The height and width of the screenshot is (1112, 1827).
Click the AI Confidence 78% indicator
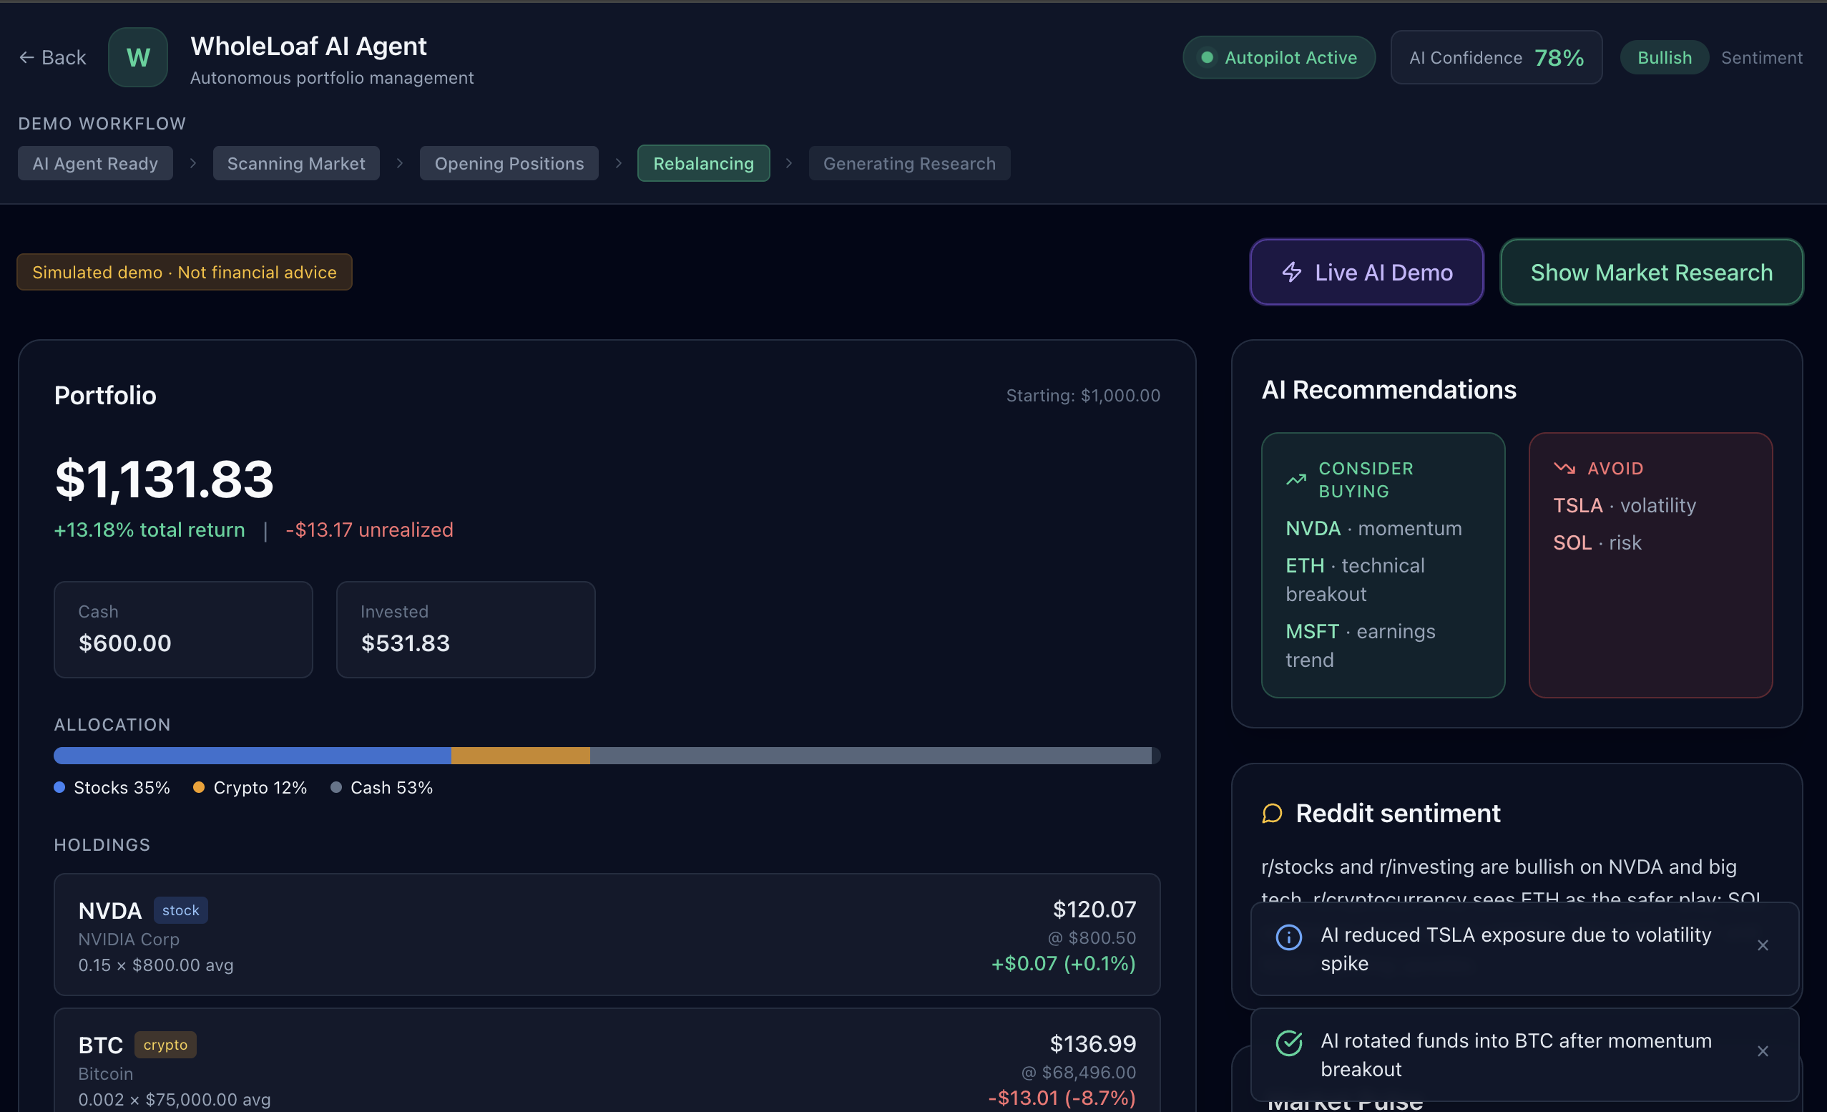[1496, 57]
